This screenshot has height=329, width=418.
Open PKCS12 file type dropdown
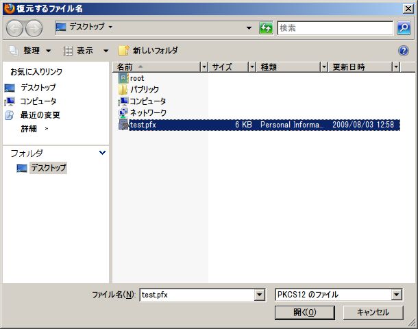click(396, 295)
